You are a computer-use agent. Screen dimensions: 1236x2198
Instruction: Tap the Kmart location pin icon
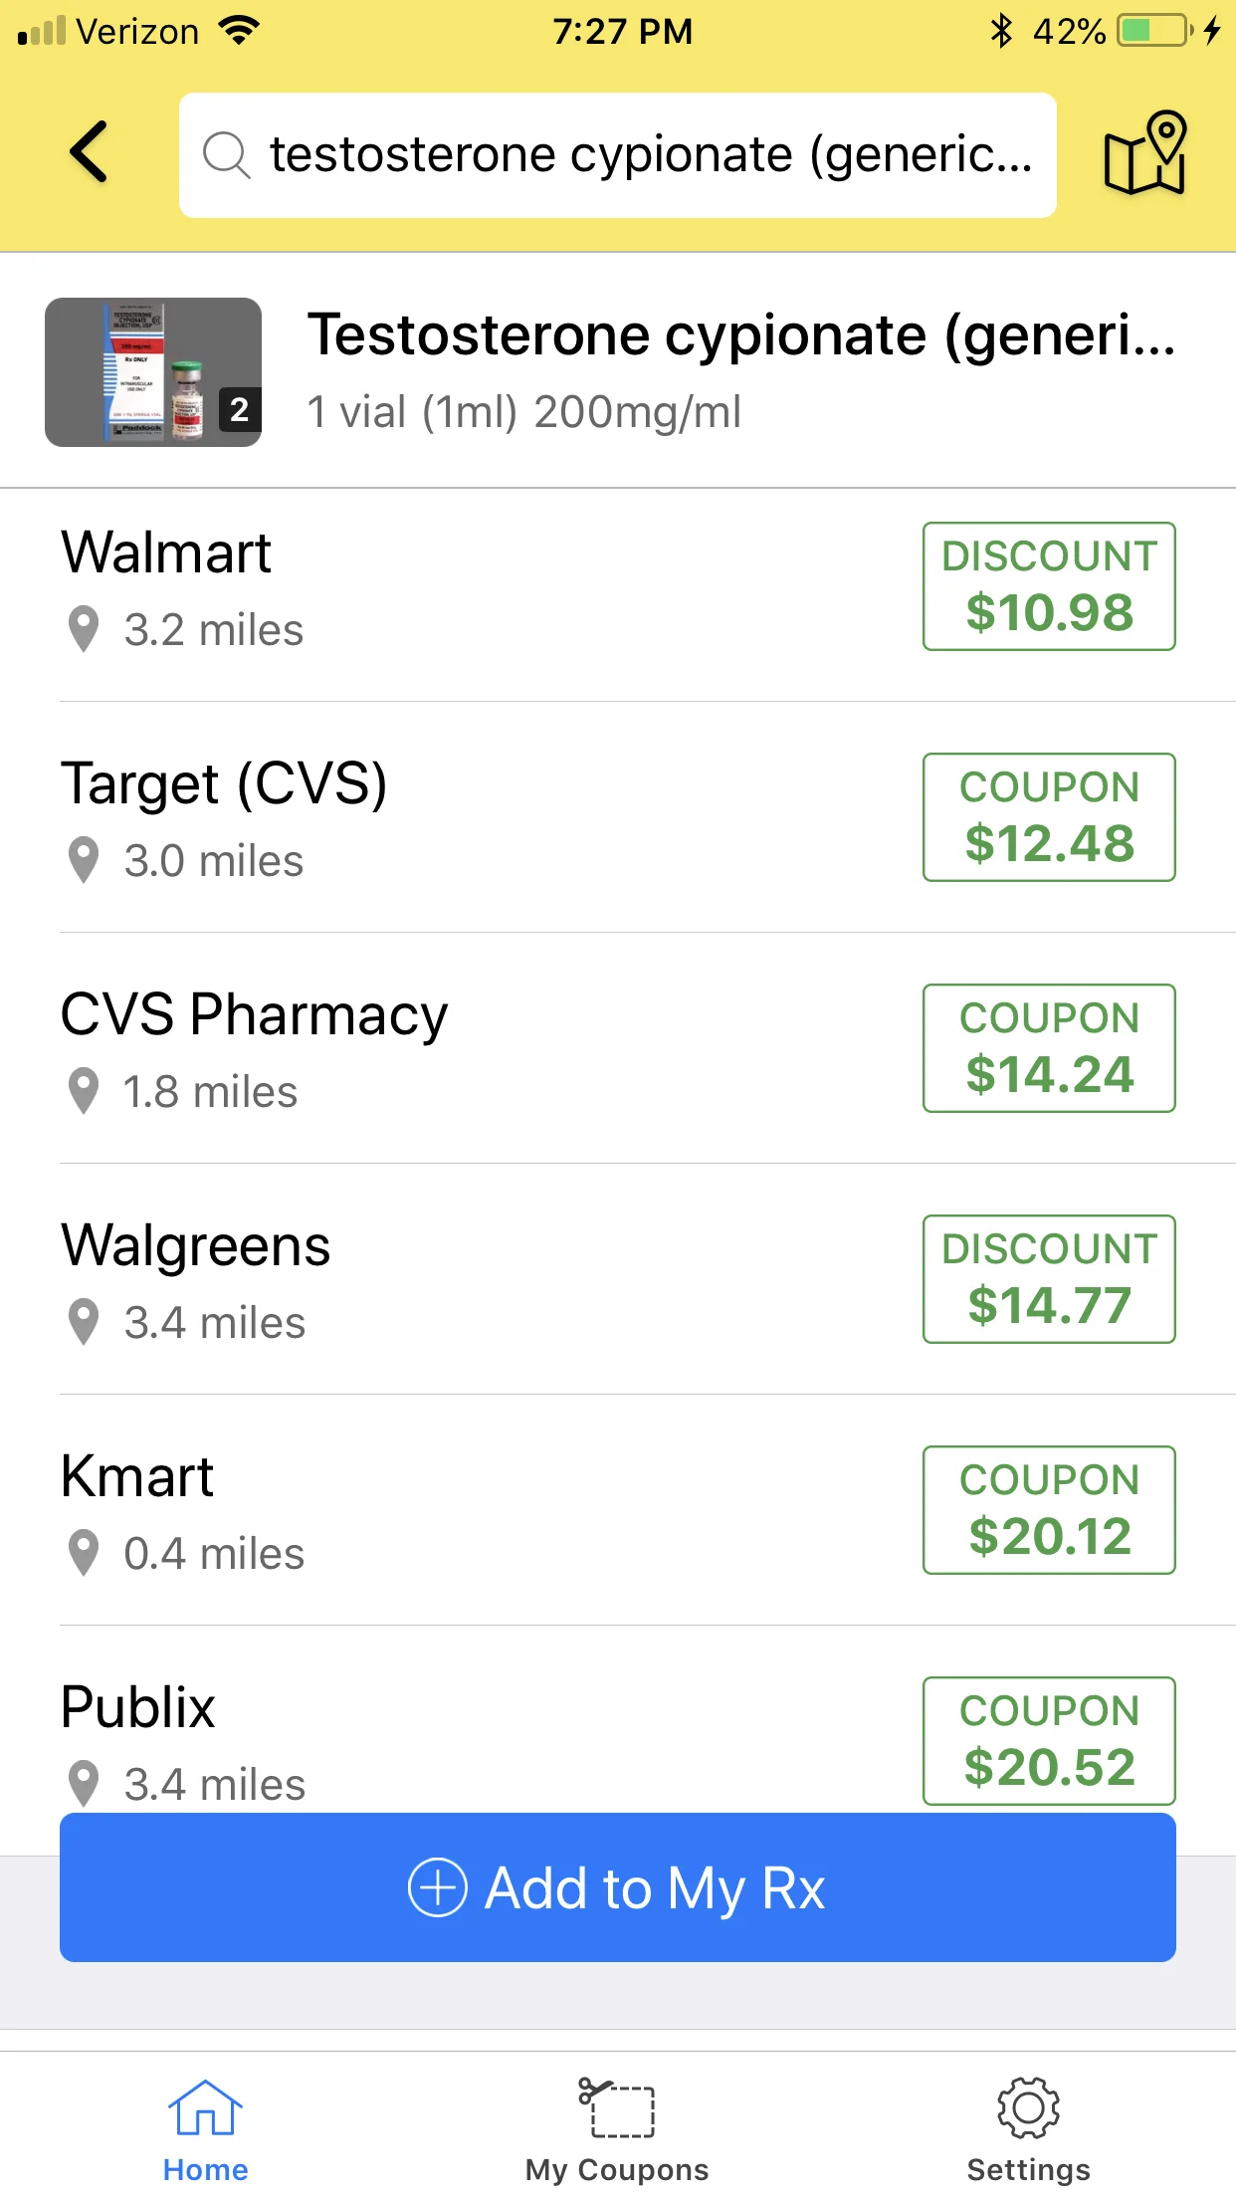[84, 1553]
